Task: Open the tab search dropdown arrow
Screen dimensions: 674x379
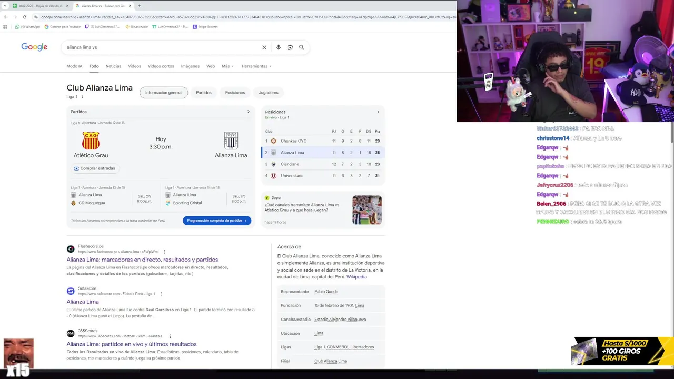Action: pos(5,6)
